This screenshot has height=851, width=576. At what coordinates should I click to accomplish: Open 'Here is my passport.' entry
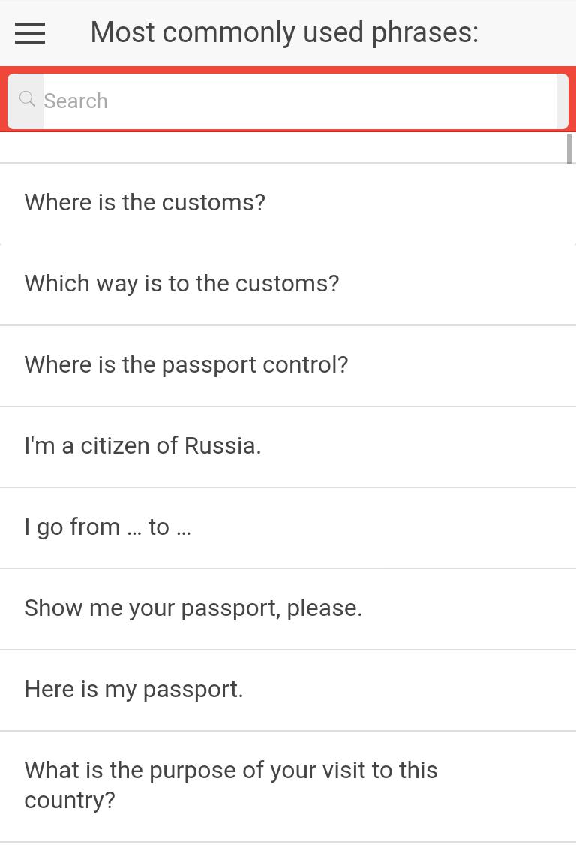[x=133, y=689]
